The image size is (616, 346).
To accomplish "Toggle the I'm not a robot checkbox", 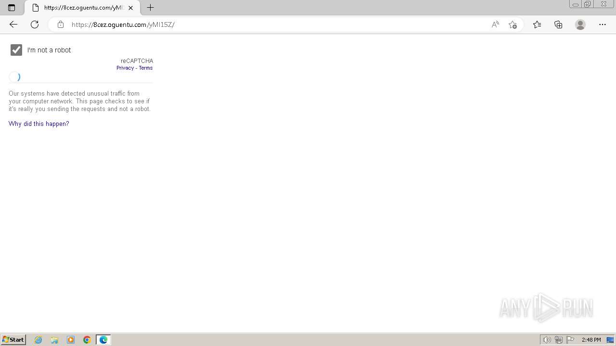I will [16, 50].
